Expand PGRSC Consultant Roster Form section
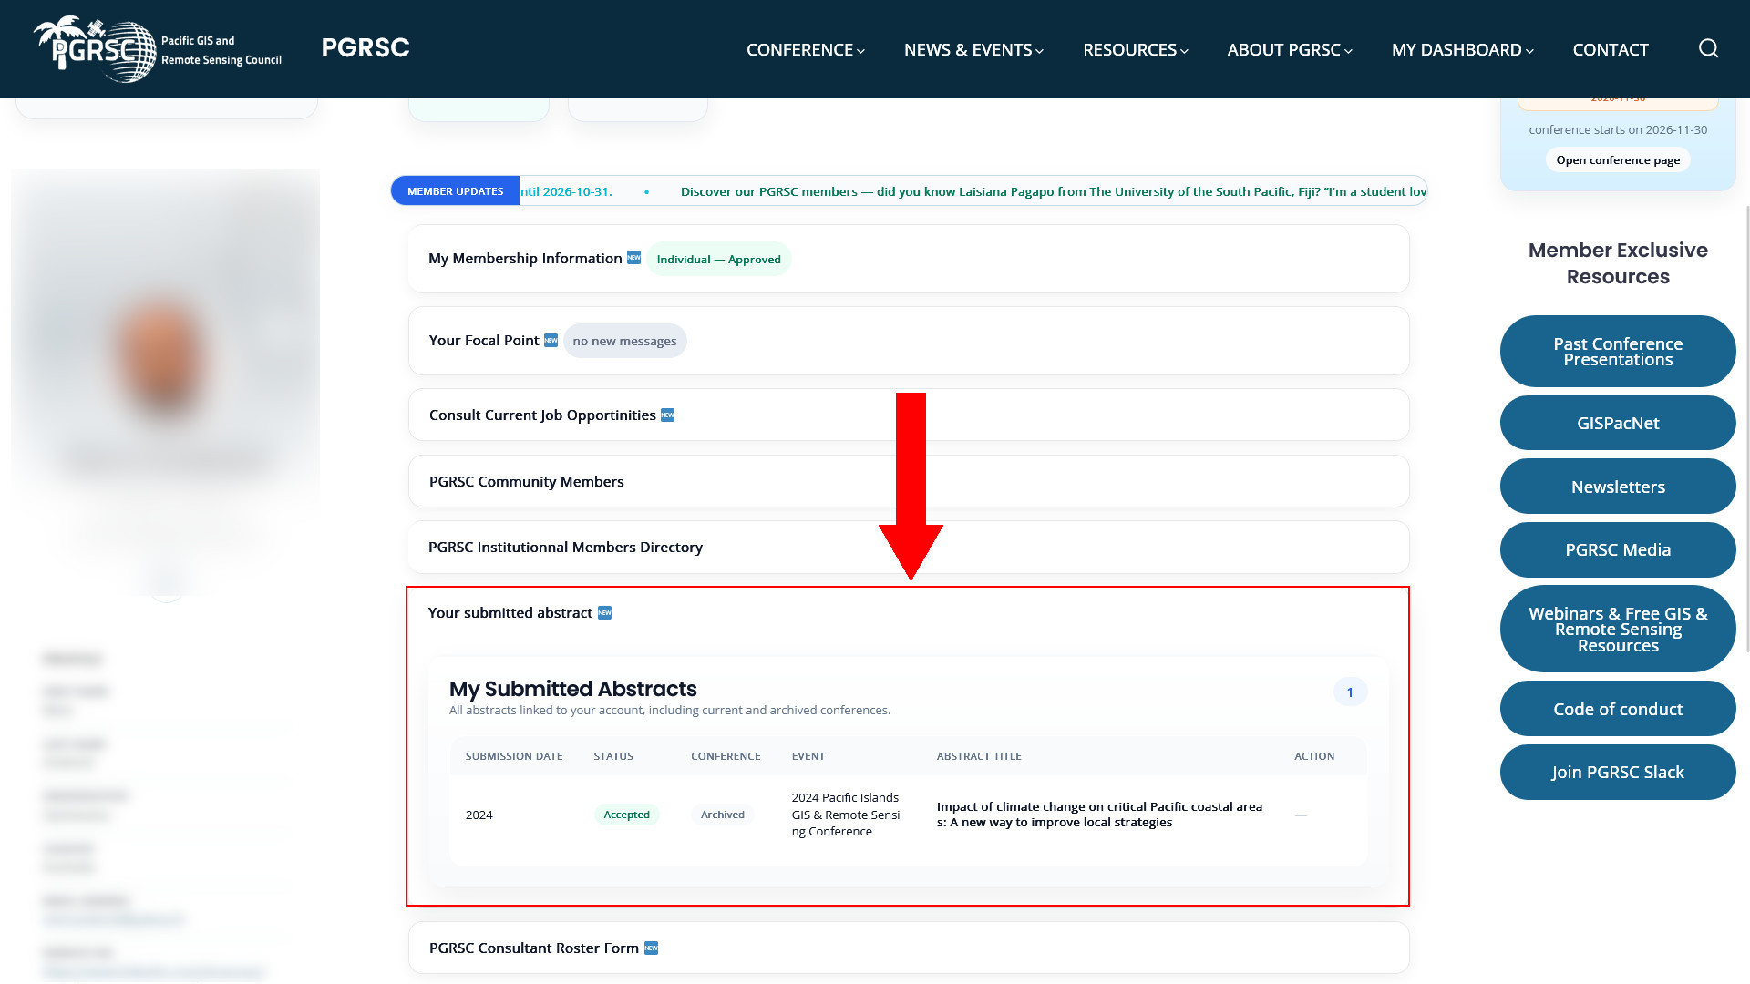The width and height of the screenshot is (1750, 984). click(909, 948)
